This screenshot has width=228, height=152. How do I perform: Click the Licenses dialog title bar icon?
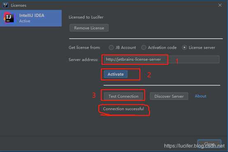5,5
